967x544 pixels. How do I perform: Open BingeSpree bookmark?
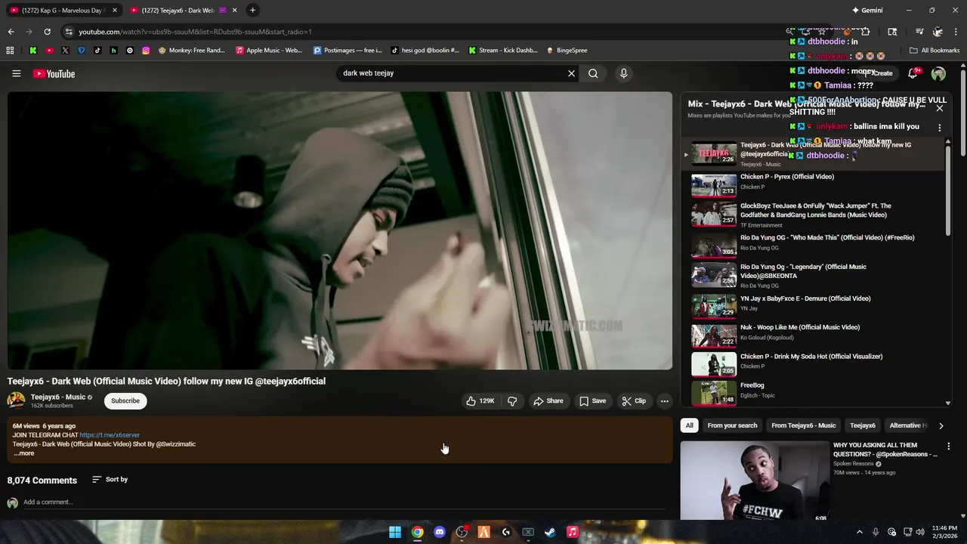point(567,51)
